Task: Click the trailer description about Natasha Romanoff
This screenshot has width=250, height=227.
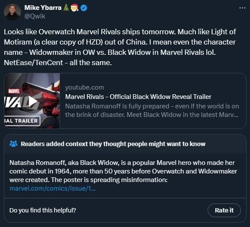Action: 152,111
